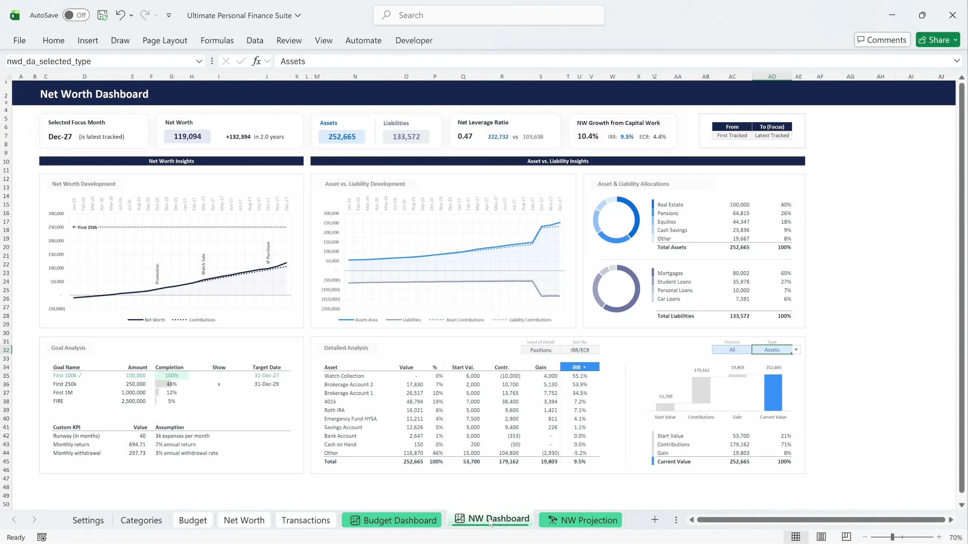Click the Macro recording status bar icon
968x544 pixels.
click(42, 537)
